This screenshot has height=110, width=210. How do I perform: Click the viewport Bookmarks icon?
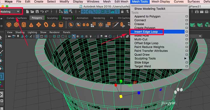click(18, 36)
